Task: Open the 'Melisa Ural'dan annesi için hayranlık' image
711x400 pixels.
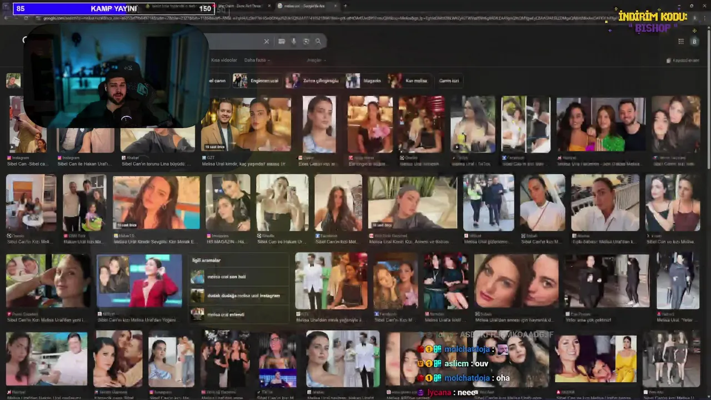Action: pyautogui.click(x=516, y=281)
